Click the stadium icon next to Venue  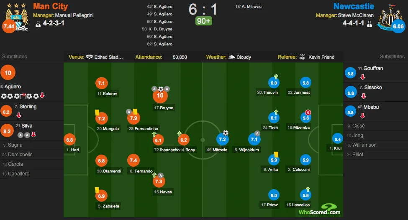pyautogui.click(x=89, y=57)
